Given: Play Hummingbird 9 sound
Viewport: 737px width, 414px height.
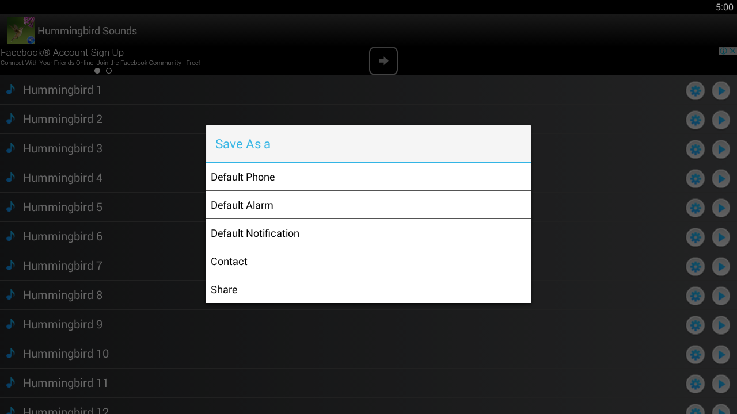Looking at the screenshot, I should click(x=721, y=325).
